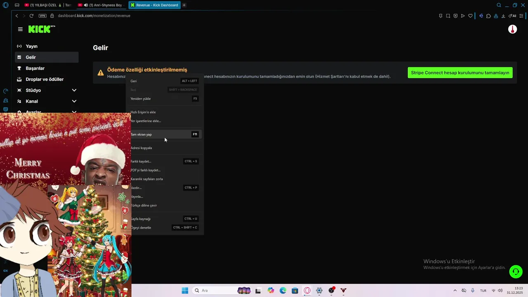Screen dimensions: 528x297
Task: Open the extensions puzzle icon
Action: [x=488, y=16]
